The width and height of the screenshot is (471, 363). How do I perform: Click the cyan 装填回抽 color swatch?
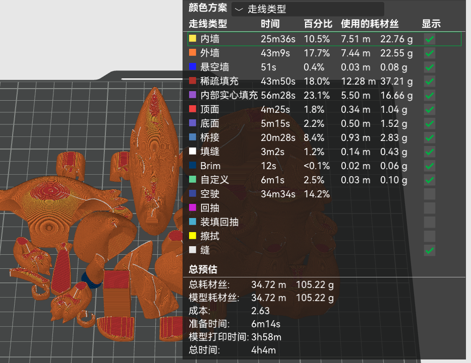[x=193, y=222]
